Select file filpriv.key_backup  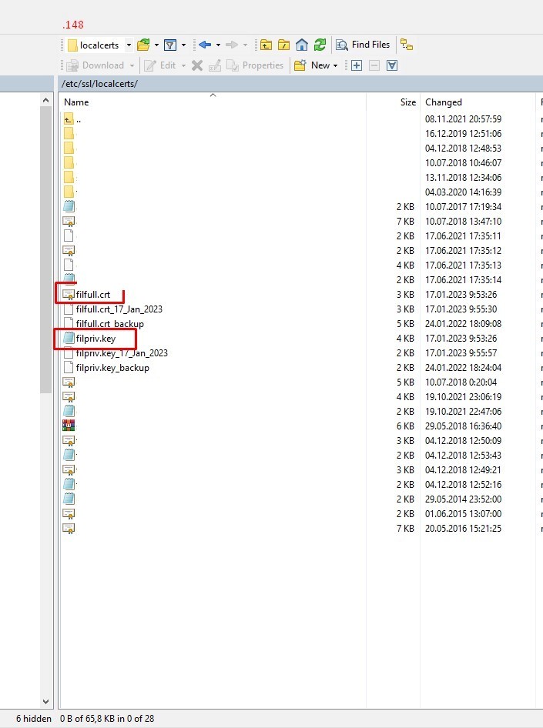click(112, 368)
